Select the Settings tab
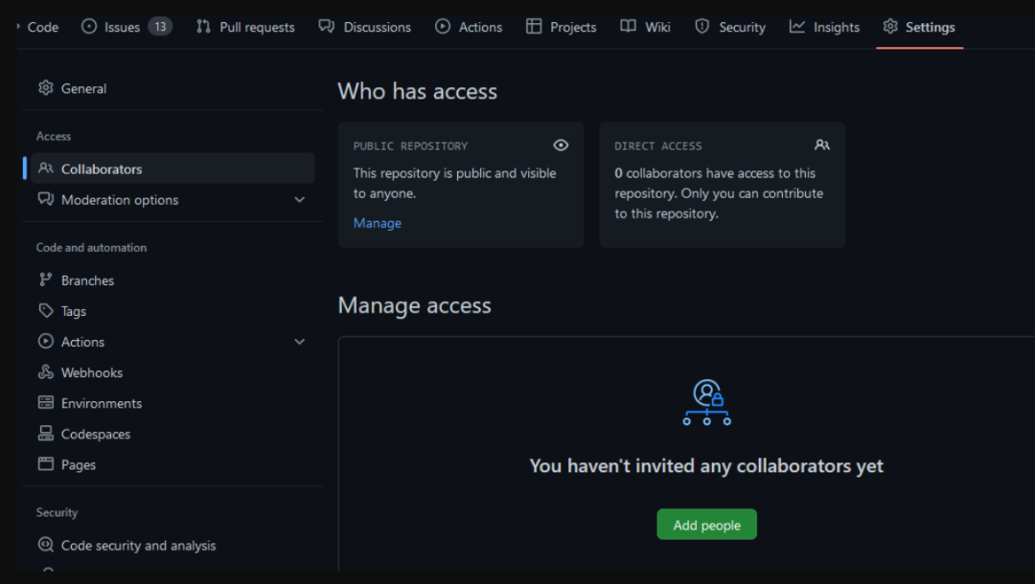The height and width of the screenshot is (584, 1035). tap(919, 27)
